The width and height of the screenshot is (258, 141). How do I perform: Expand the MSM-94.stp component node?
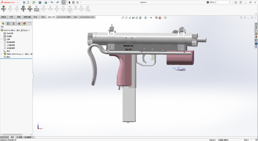click(2, 54)
